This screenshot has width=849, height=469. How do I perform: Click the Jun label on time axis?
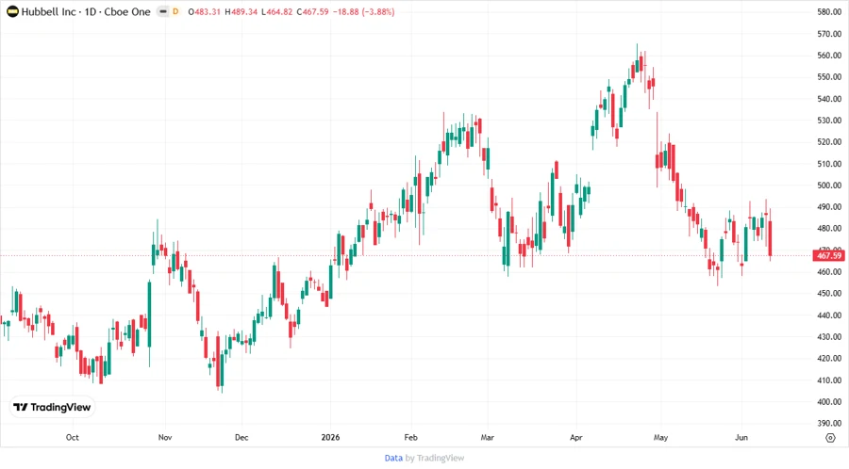point(741,437)
